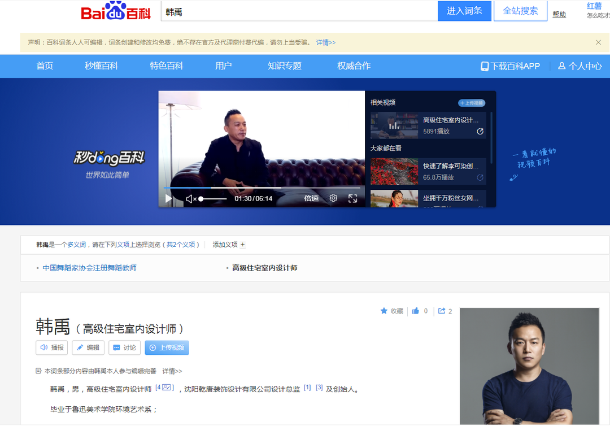Open the video settings gear icon
Viewport: 610px width, 426px height.
(x=333, y=198)
